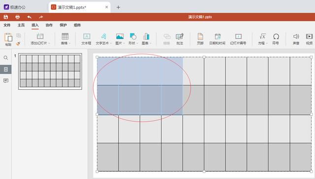
Task: Expand the table (表格) dropdown
Action: 70,43
